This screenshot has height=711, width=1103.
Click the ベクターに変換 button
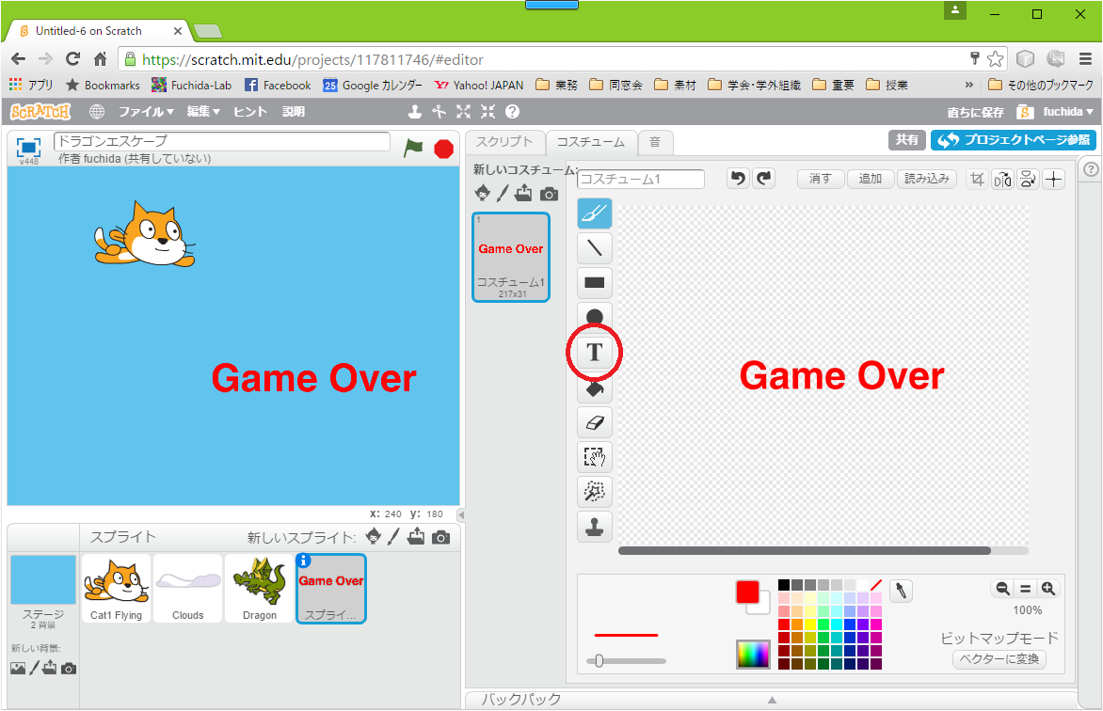tap(999, 659)
